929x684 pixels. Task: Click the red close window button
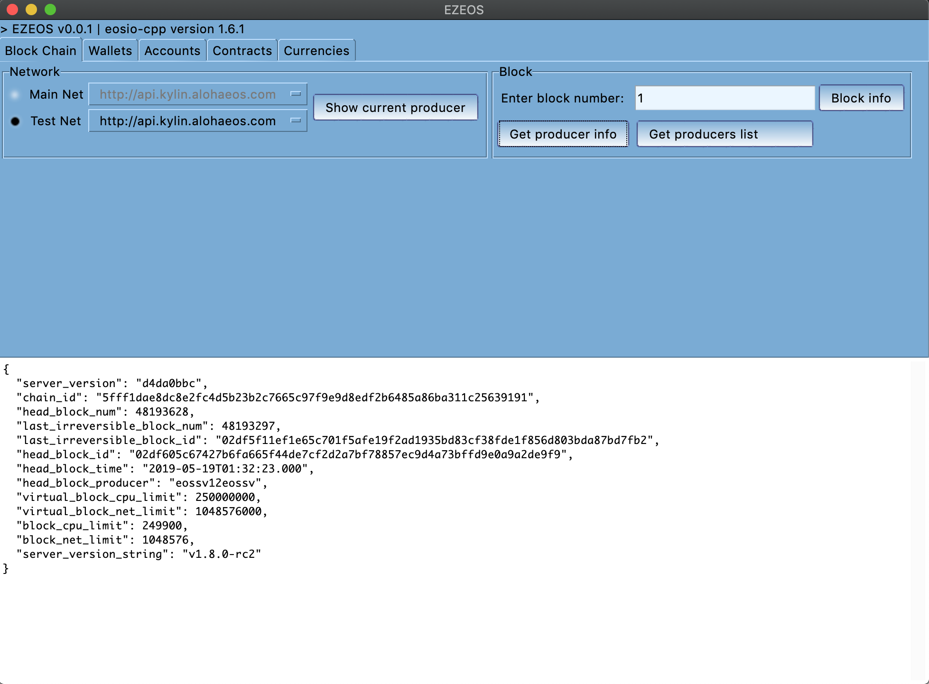point(12,9)
